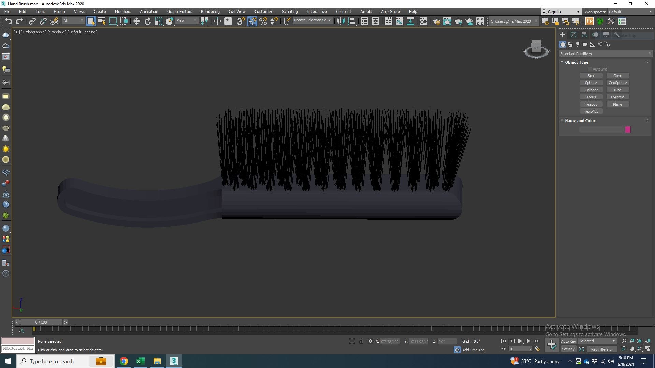Click the Key Filters button
The image size is (655, 368).
(601, 349)
